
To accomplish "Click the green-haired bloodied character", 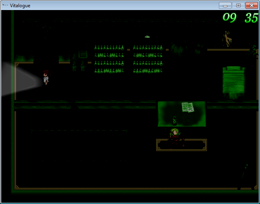I will [x=176, y=139].
